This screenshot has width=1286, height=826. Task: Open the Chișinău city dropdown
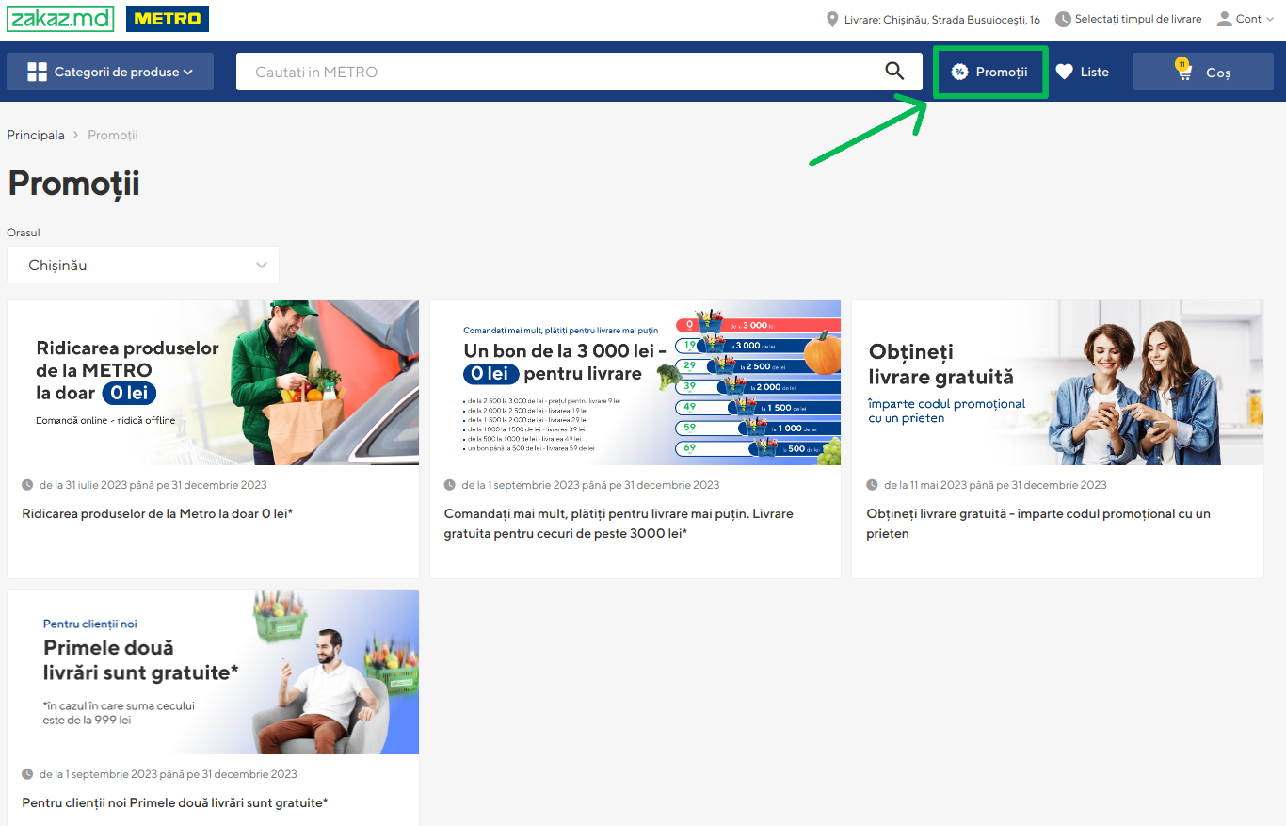(143, 265)
